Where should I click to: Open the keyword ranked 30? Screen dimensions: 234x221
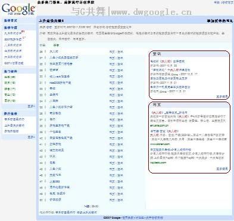(60, 77)
